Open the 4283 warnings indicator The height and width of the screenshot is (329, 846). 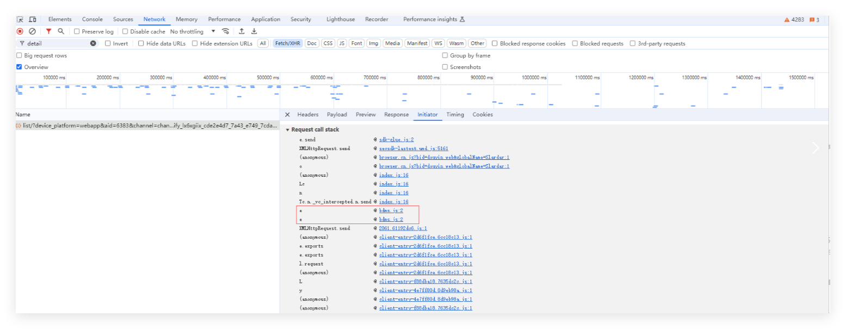tap(794, 20)
